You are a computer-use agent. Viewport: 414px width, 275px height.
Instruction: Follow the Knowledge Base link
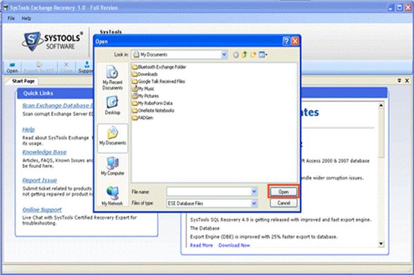coord(44,152)
